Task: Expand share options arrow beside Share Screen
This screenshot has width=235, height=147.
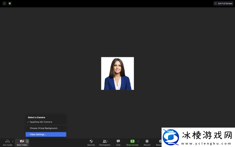Action: tap(138, 141)
